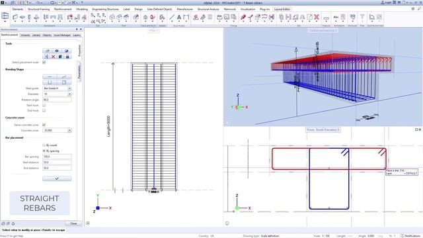This screenshot has height=238, width=423.
Task: Click the Rotation angle input field
Action: (57, 100)
